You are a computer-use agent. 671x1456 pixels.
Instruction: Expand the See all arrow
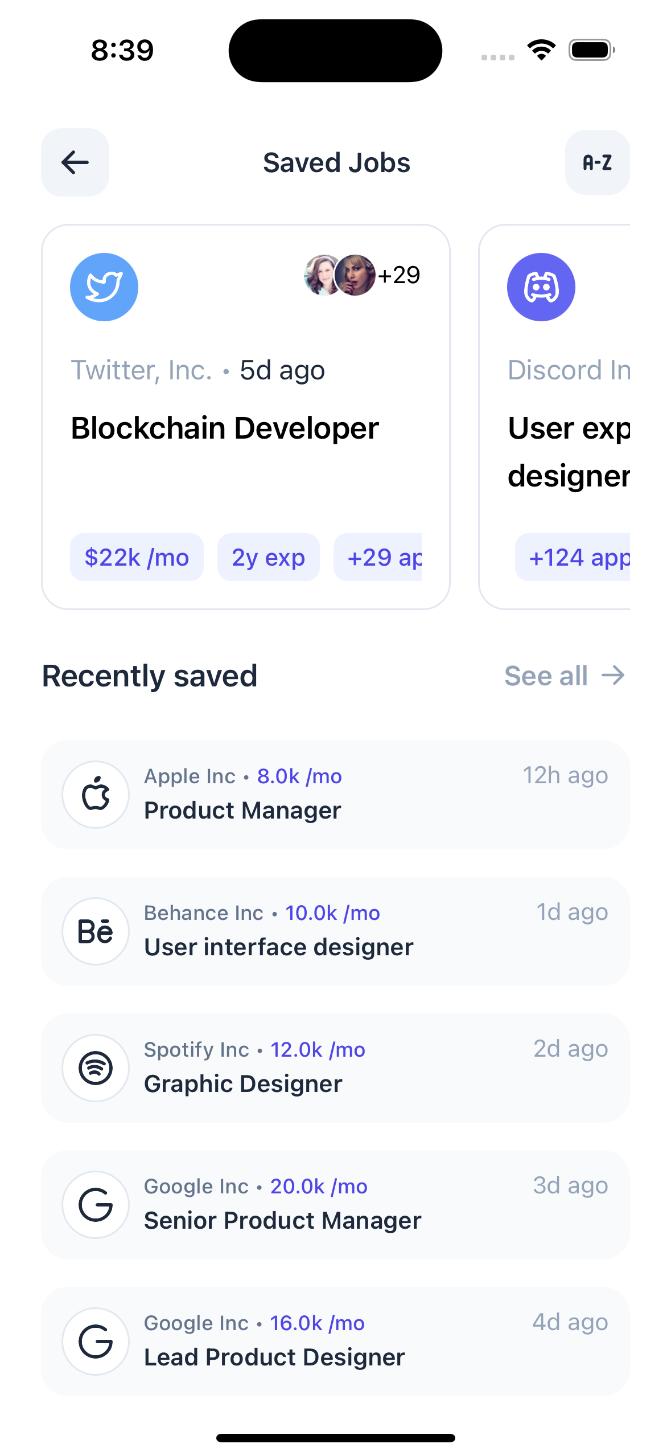coord(614,676)
